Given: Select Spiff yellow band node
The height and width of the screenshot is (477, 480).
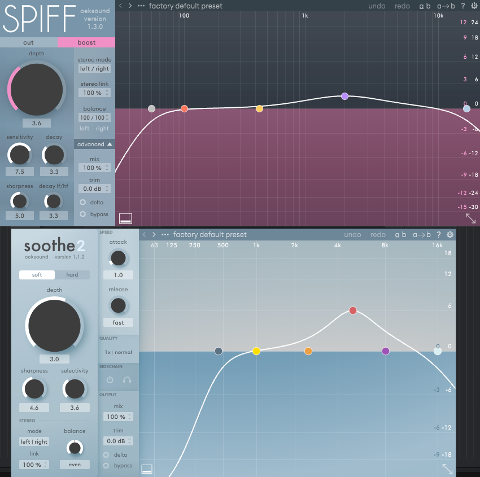Looking at the screenshot, I should coord(259,108).
